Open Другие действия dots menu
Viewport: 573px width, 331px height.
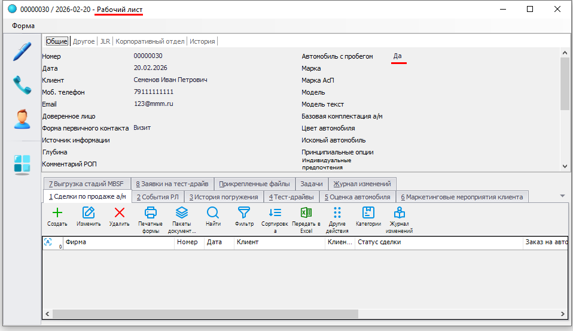click(x=337, y=213)
